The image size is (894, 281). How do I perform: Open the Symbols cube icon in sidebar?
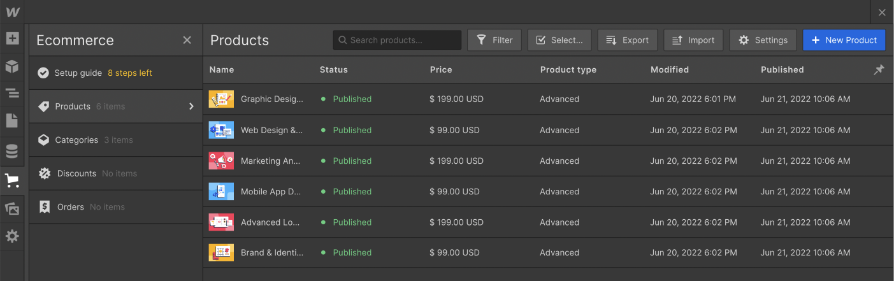click(12, 66)
